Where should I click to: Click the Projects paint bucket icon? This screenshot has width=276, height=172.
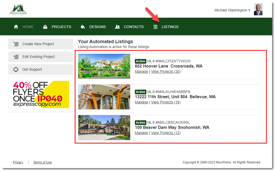click(x=45, y=27)
